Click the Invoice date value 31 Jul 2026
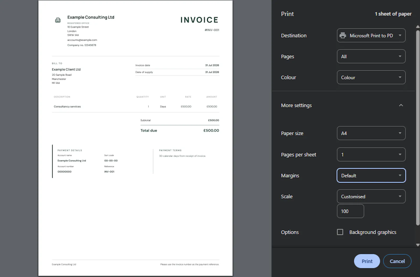 click(x=212, y=65)
